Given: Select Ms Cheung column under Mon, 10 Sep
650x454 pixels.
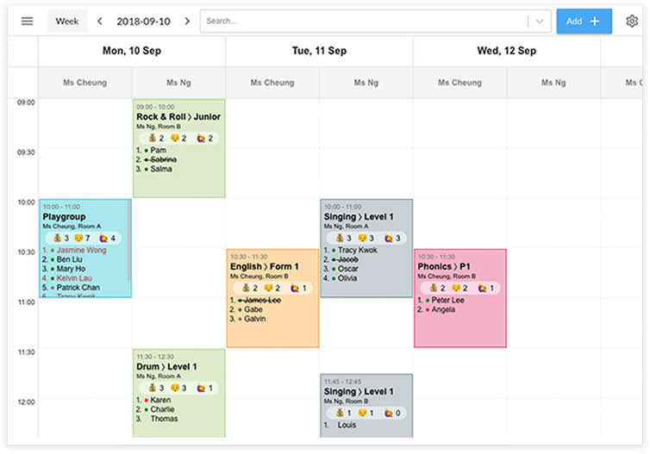Looking at the screenshot, I should [85, 83].
